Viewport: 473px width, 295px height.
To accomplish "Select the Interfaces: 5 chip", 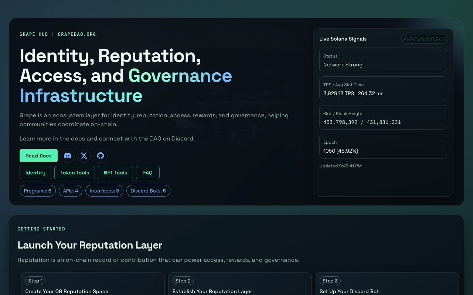I will pos(105,191).
